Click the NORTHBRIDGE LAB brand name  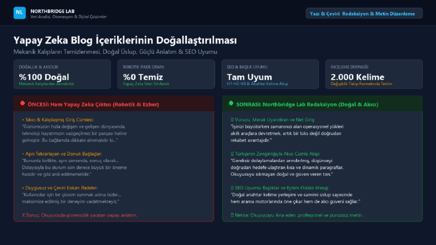coord(52,11)
